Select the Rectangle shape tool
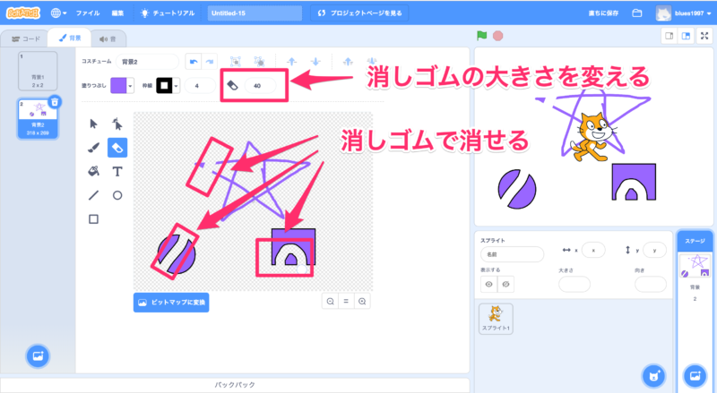 coord(94,218)
